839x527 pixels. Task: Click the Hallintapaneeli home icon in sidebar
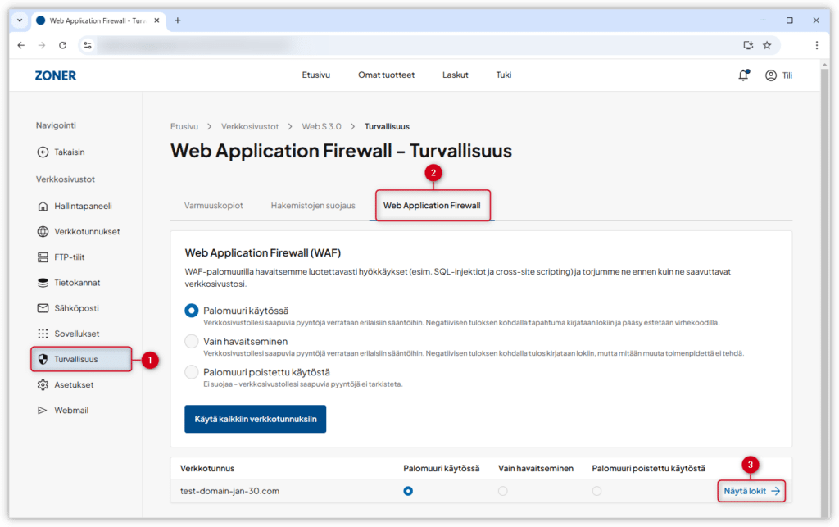pos(43,206)
